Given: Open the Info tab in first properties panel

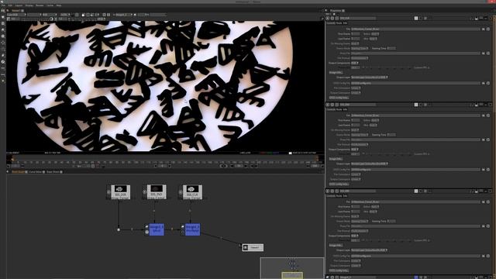Looking at the screenshot, I should coord(345,23).
